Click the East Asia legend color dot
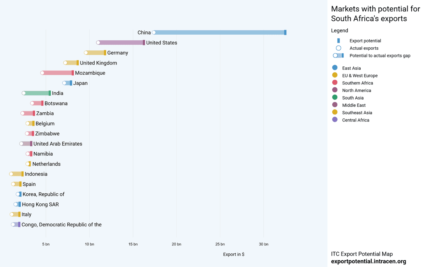 (x=335, y=68)
